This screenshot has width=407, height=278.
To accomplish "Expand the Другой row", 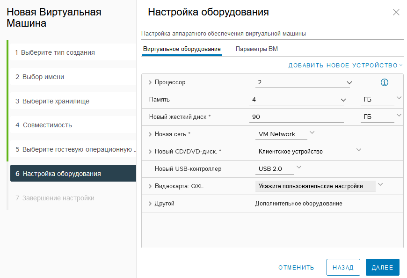I will (150, 204).
